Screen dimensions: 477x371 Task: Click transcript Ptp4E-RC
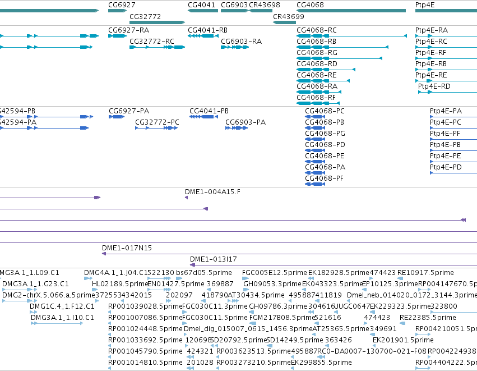[x=446, y=47]
